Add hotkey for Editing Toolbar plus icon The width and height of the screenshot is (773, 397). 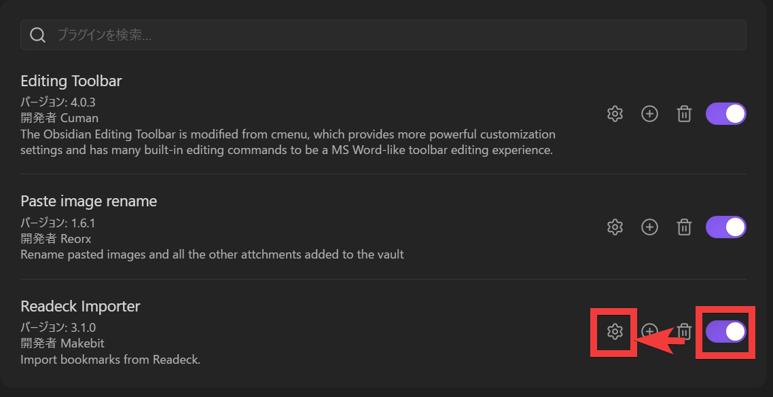[650, 114]
